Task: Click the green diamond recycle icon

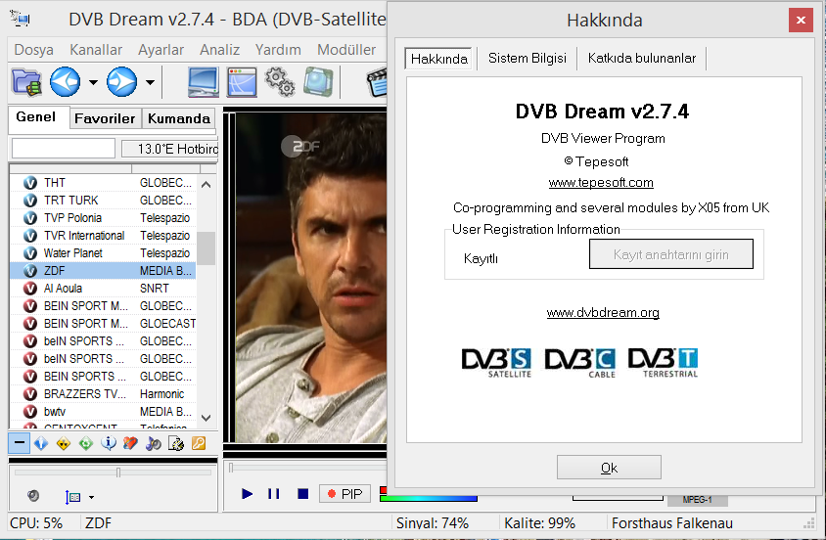Action: (86, 444)
